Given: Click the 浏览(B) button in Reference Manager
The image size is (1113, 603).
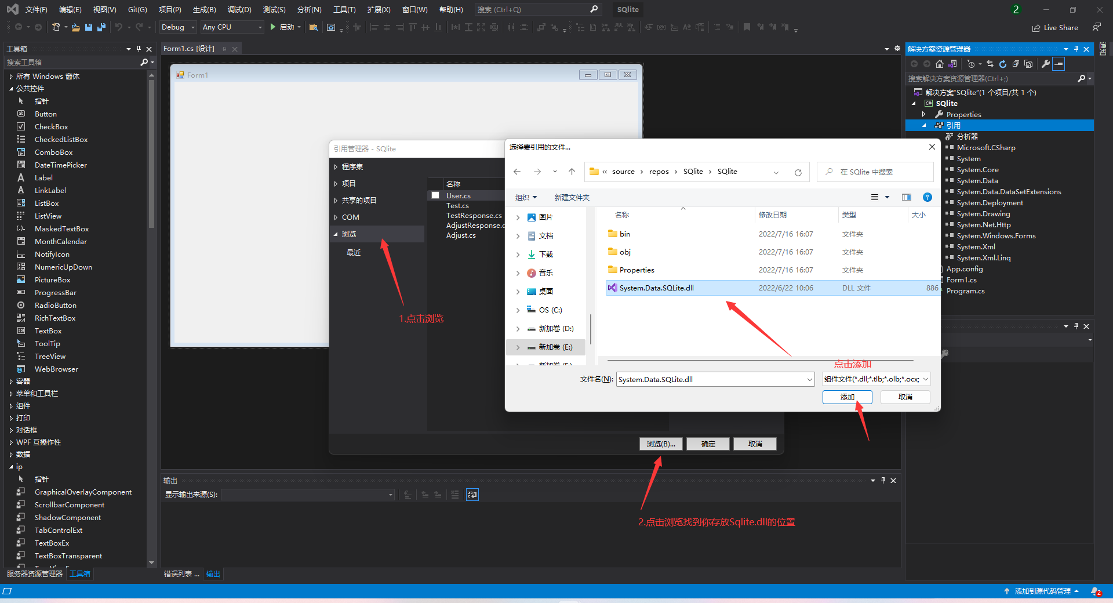Looking at the screenshot, I should [660, 444].
